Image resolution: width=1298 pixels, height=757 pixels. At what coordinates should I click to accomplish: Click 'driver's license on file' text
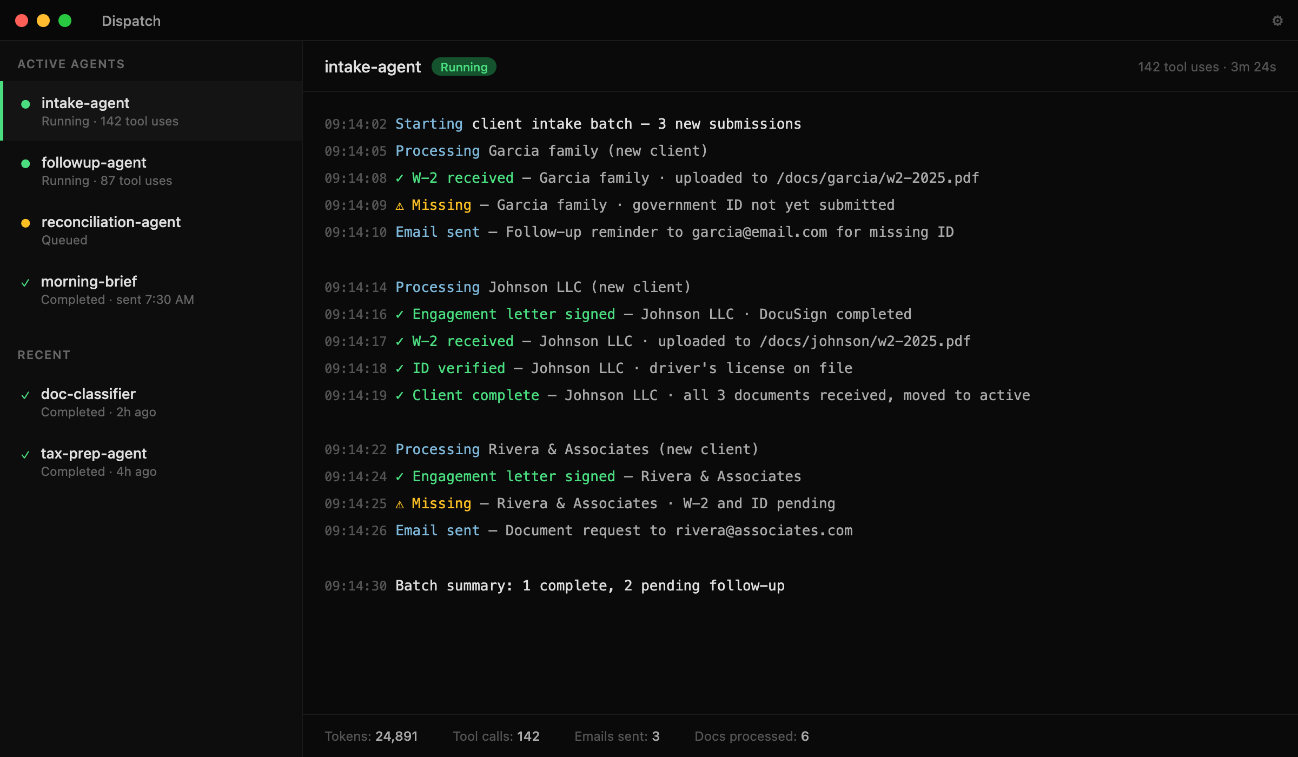coord(751,368)
